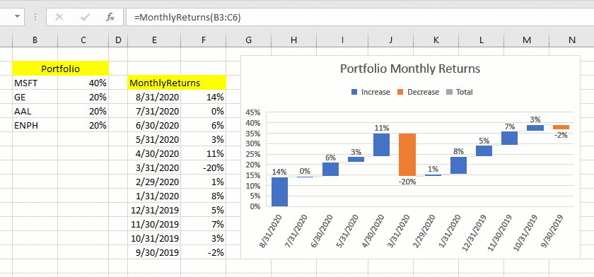Select the GE ticker cell

coord(35,98)
